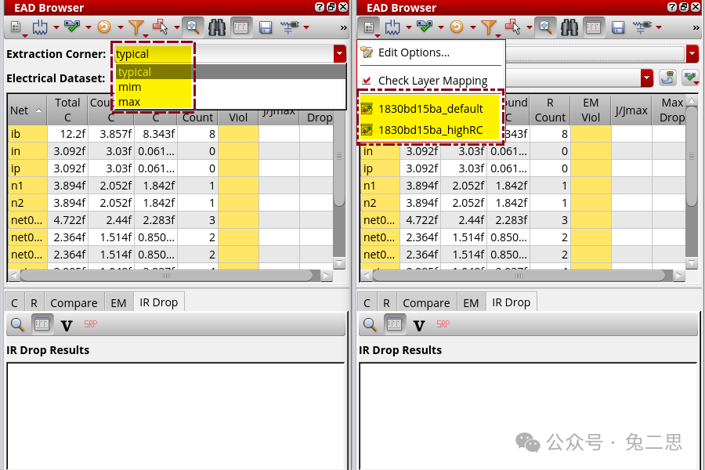Image resolution: width=705 pixels, height=470 pixels.
Task: Click the save floppy disk icon in right panel
Action: click(x=618, y=27)
